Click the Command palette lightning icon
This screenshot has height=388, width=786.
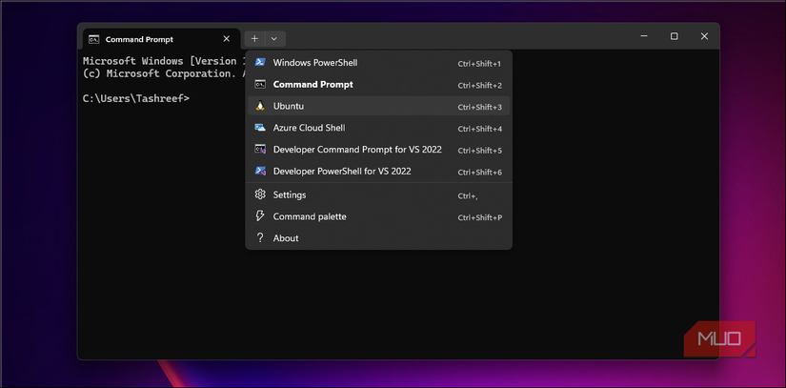259,216
